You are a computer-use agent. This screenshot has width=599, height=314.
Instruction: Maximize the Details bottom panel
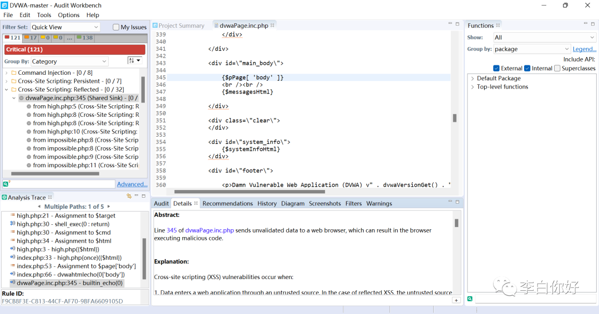[x=457, y=201]
